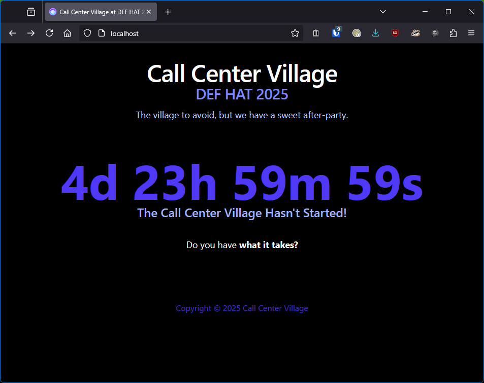The height and width of the screenshot is (383, 484).
Task: Open the uBlock Origin extension
Action: 395,33
